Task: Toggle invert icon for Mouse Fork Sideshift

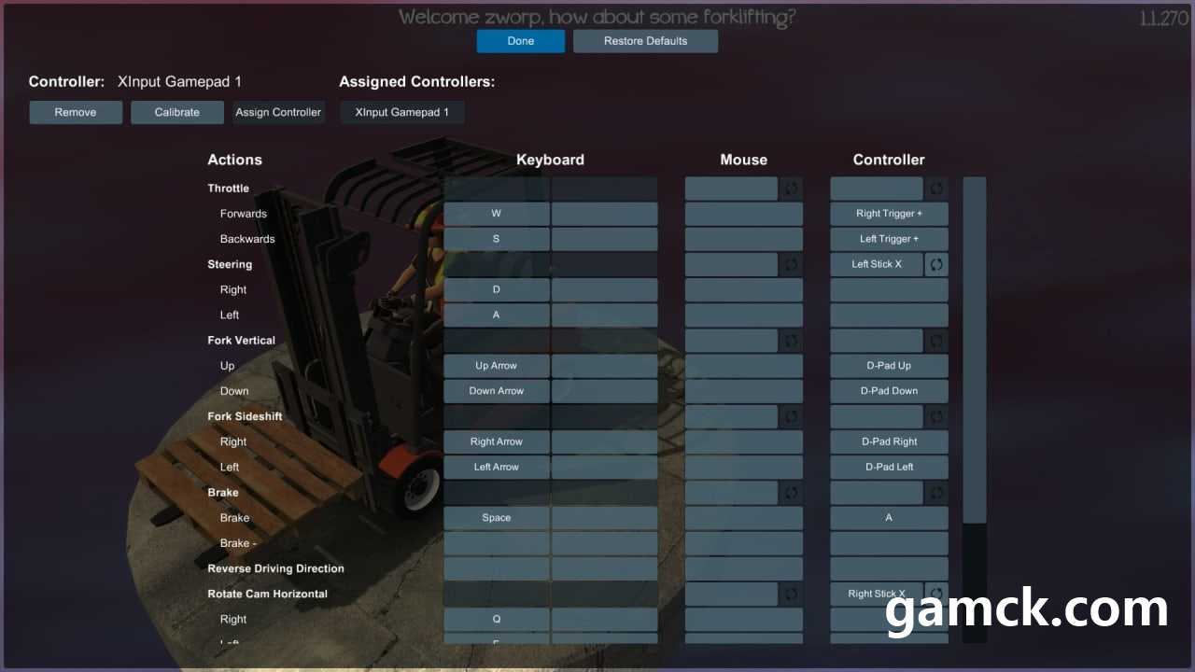Action: pos(791,416)
